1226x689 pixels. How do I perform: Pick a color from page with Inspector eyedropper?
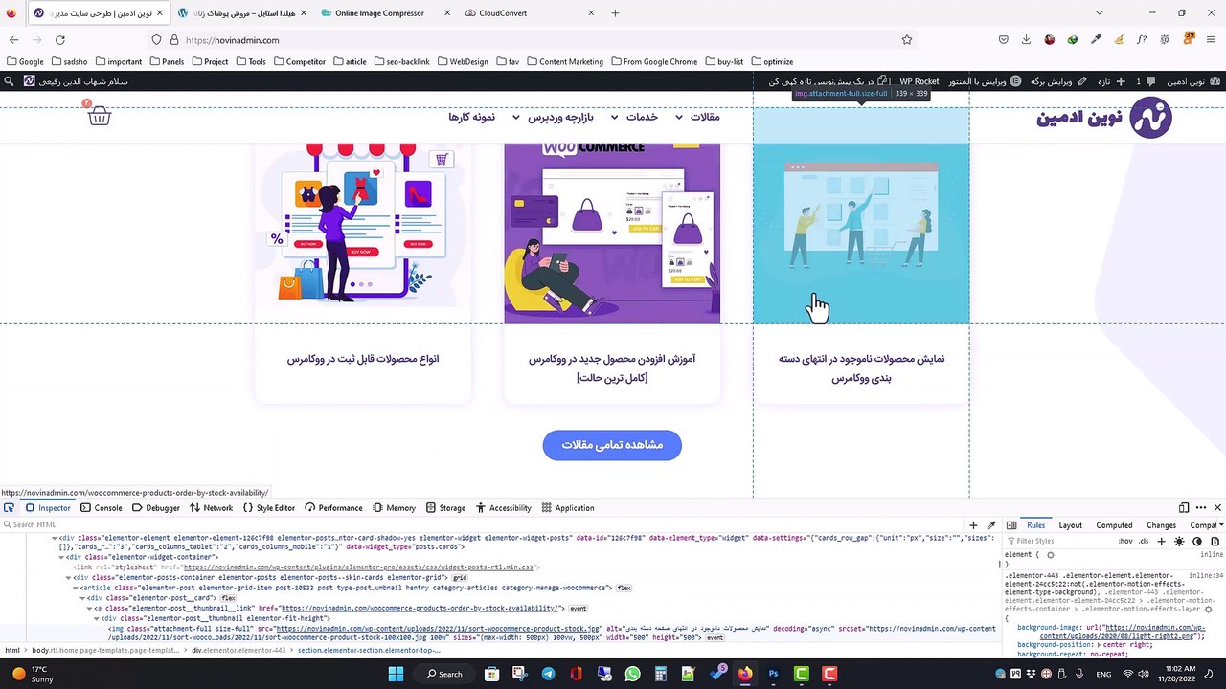(991, 525)
